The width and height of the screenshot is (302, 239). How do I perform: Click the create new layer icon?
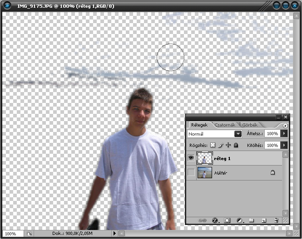[x=263, y=220]
